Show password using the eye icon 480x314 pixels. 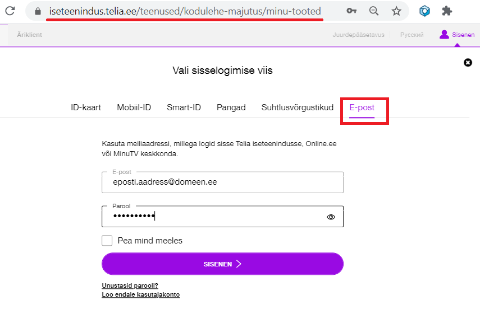331,217
